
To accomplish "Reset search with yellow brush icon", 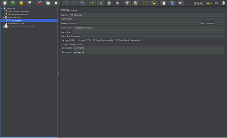I will 154,3.
